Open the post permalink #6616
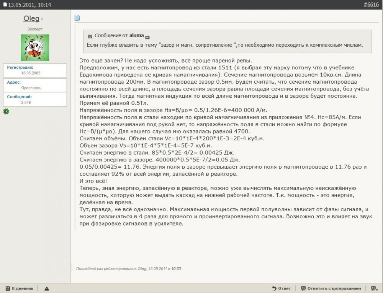The width and height of the screenshot is (383, 293). tap(370, 5)
